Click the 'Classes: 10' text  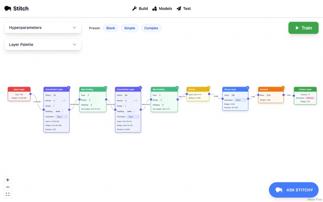tap(305, 94)
